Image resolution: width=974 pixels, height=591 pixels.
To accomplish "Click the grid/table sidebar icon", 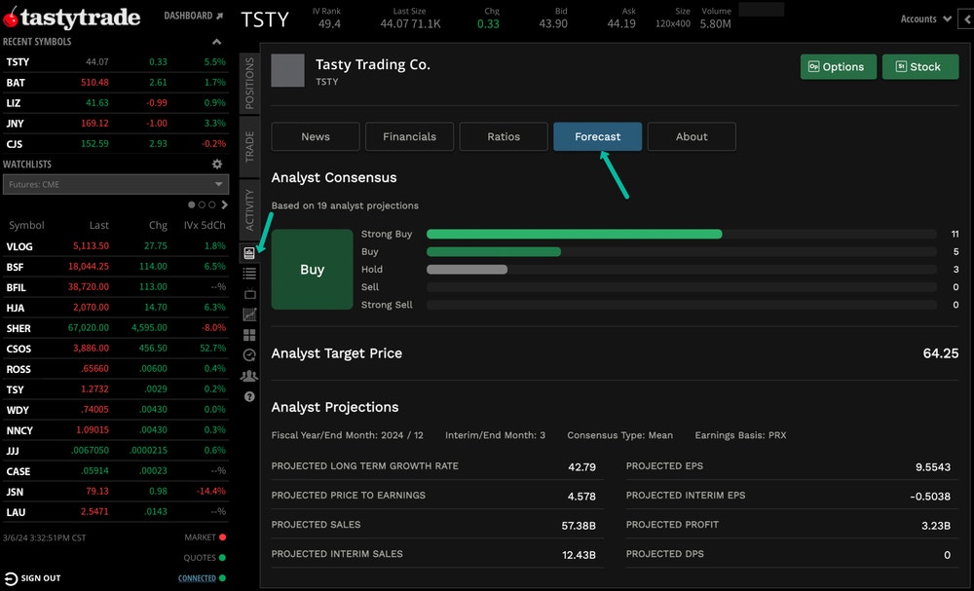I will (x=249, y=294).
